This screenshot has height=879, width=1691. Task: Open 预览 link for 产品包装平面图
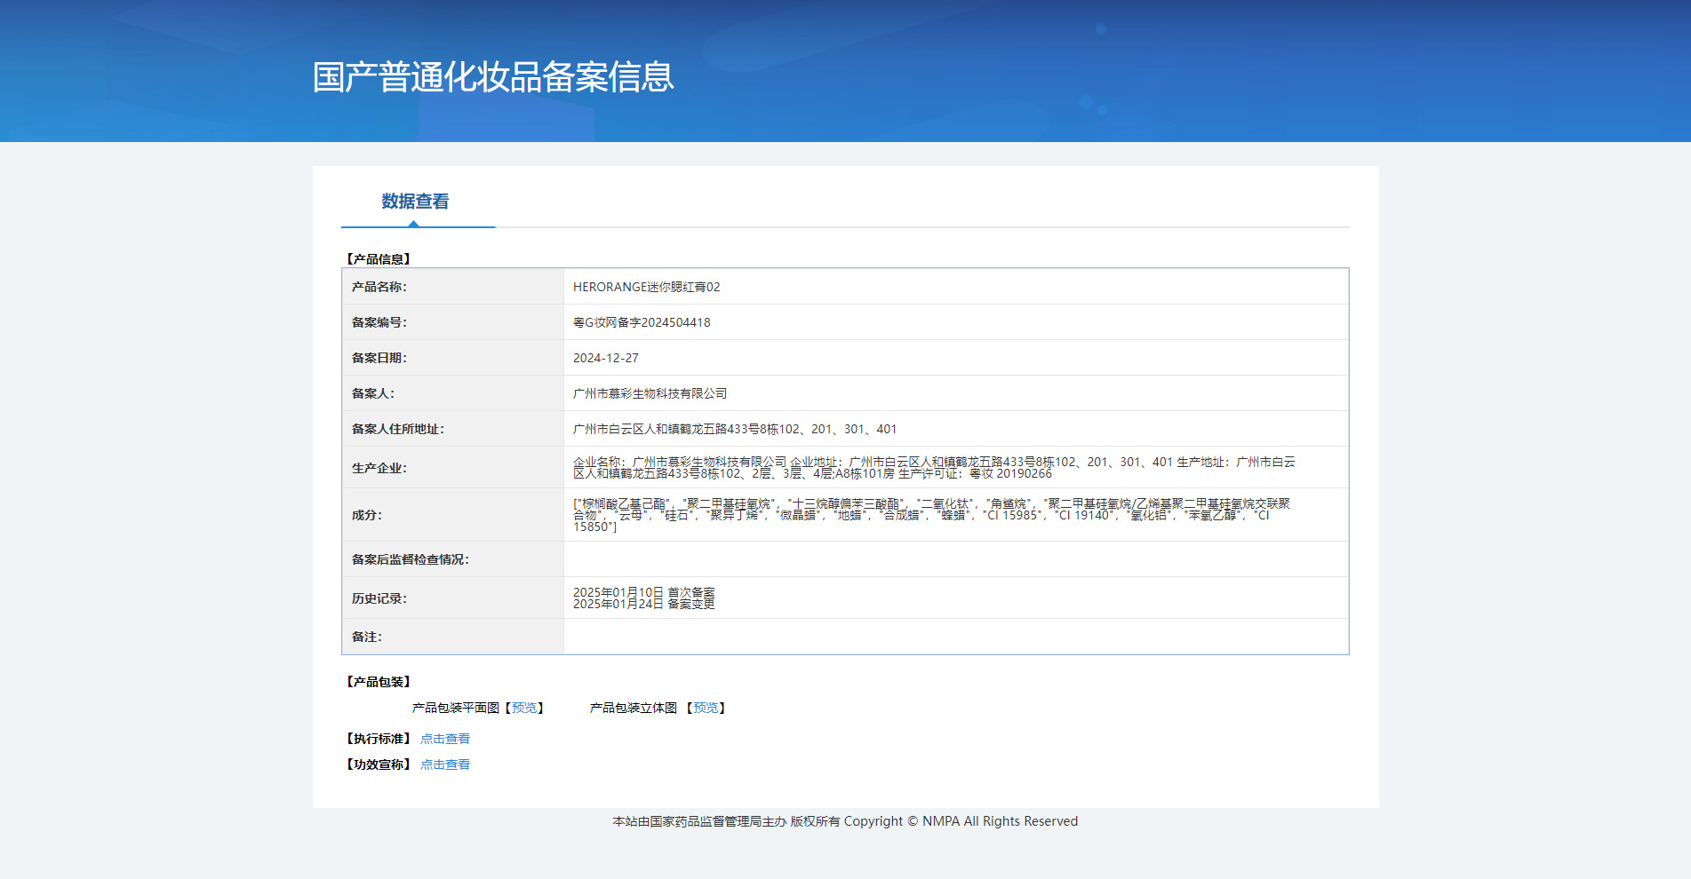524,708
